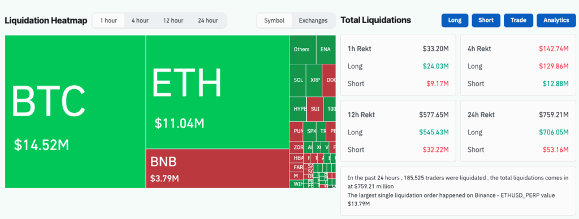Click the Others heatmap tile
The image size is (579, 219).
pyautogui.click(x=303, y=50)
